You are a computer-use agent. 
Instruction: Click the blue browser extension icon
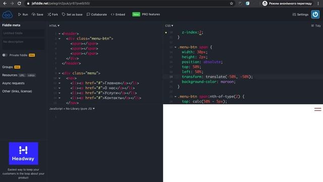(248, 4)
